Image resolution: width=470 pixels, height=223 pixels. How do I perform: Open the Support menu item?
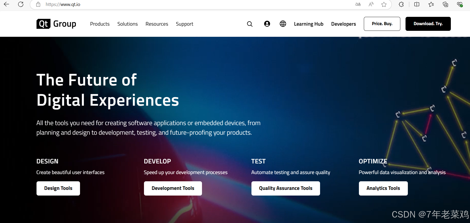coord(184,24)
